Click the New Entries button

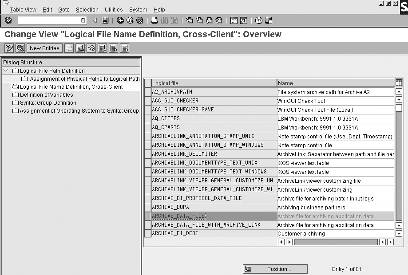tap(44, 48)
